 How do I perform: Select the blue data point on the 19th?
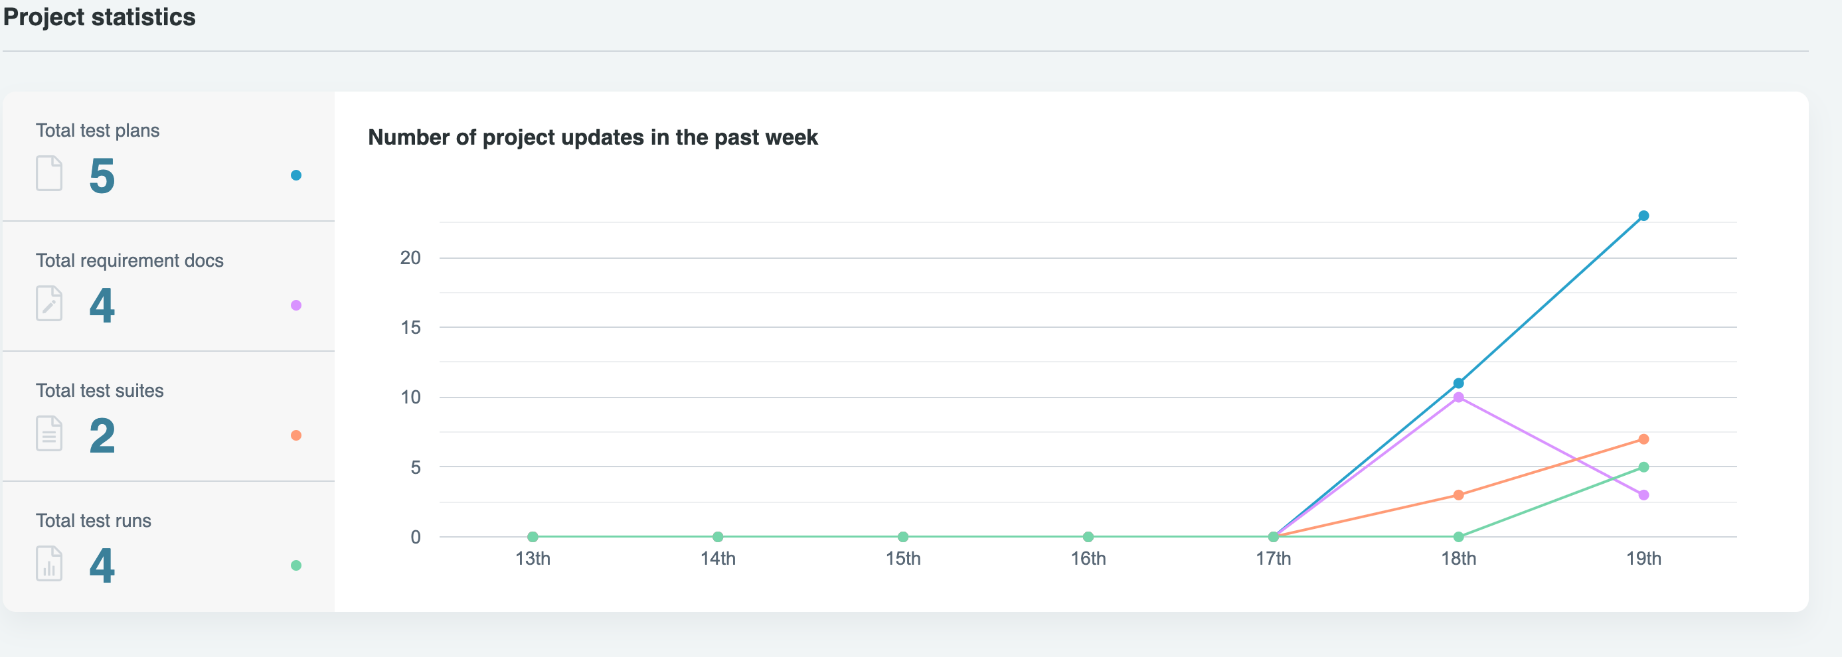coord(1643,216)
